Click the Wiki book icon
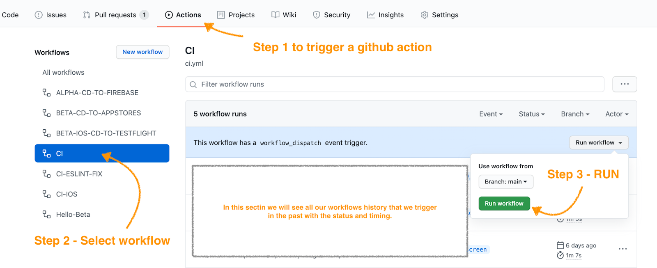 tap(275, 15)
